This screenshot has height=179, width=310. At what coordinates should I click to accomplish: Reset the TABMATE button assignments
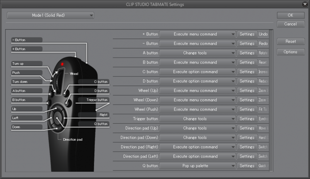point(290,42)
